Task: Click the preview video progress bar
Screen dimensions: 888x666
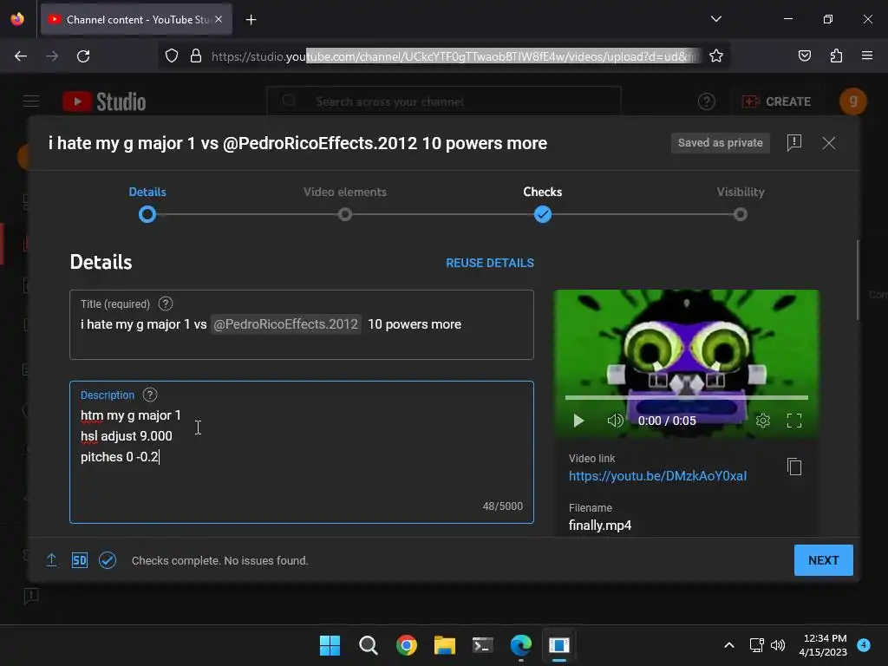Action: (x=687, y=397)
